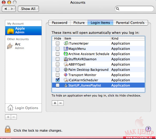Add a user account with plus button
156x139 pixels.
click(x=8, y=117)
